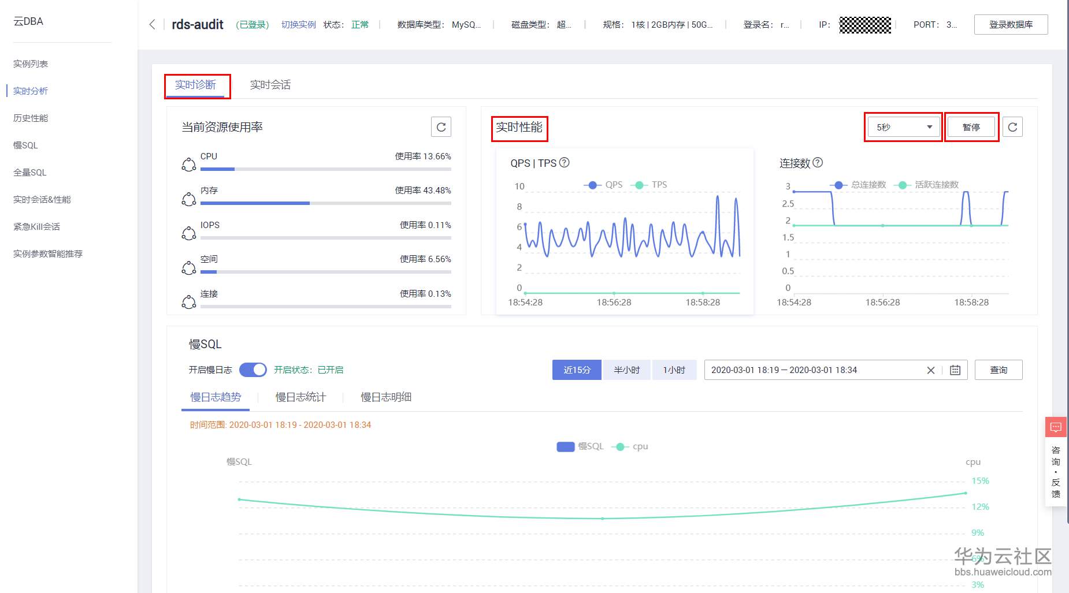Screen dimensions: 1069x593
Task: Open 实时会话&性能 in the sidebar
Action: point(42,199)
